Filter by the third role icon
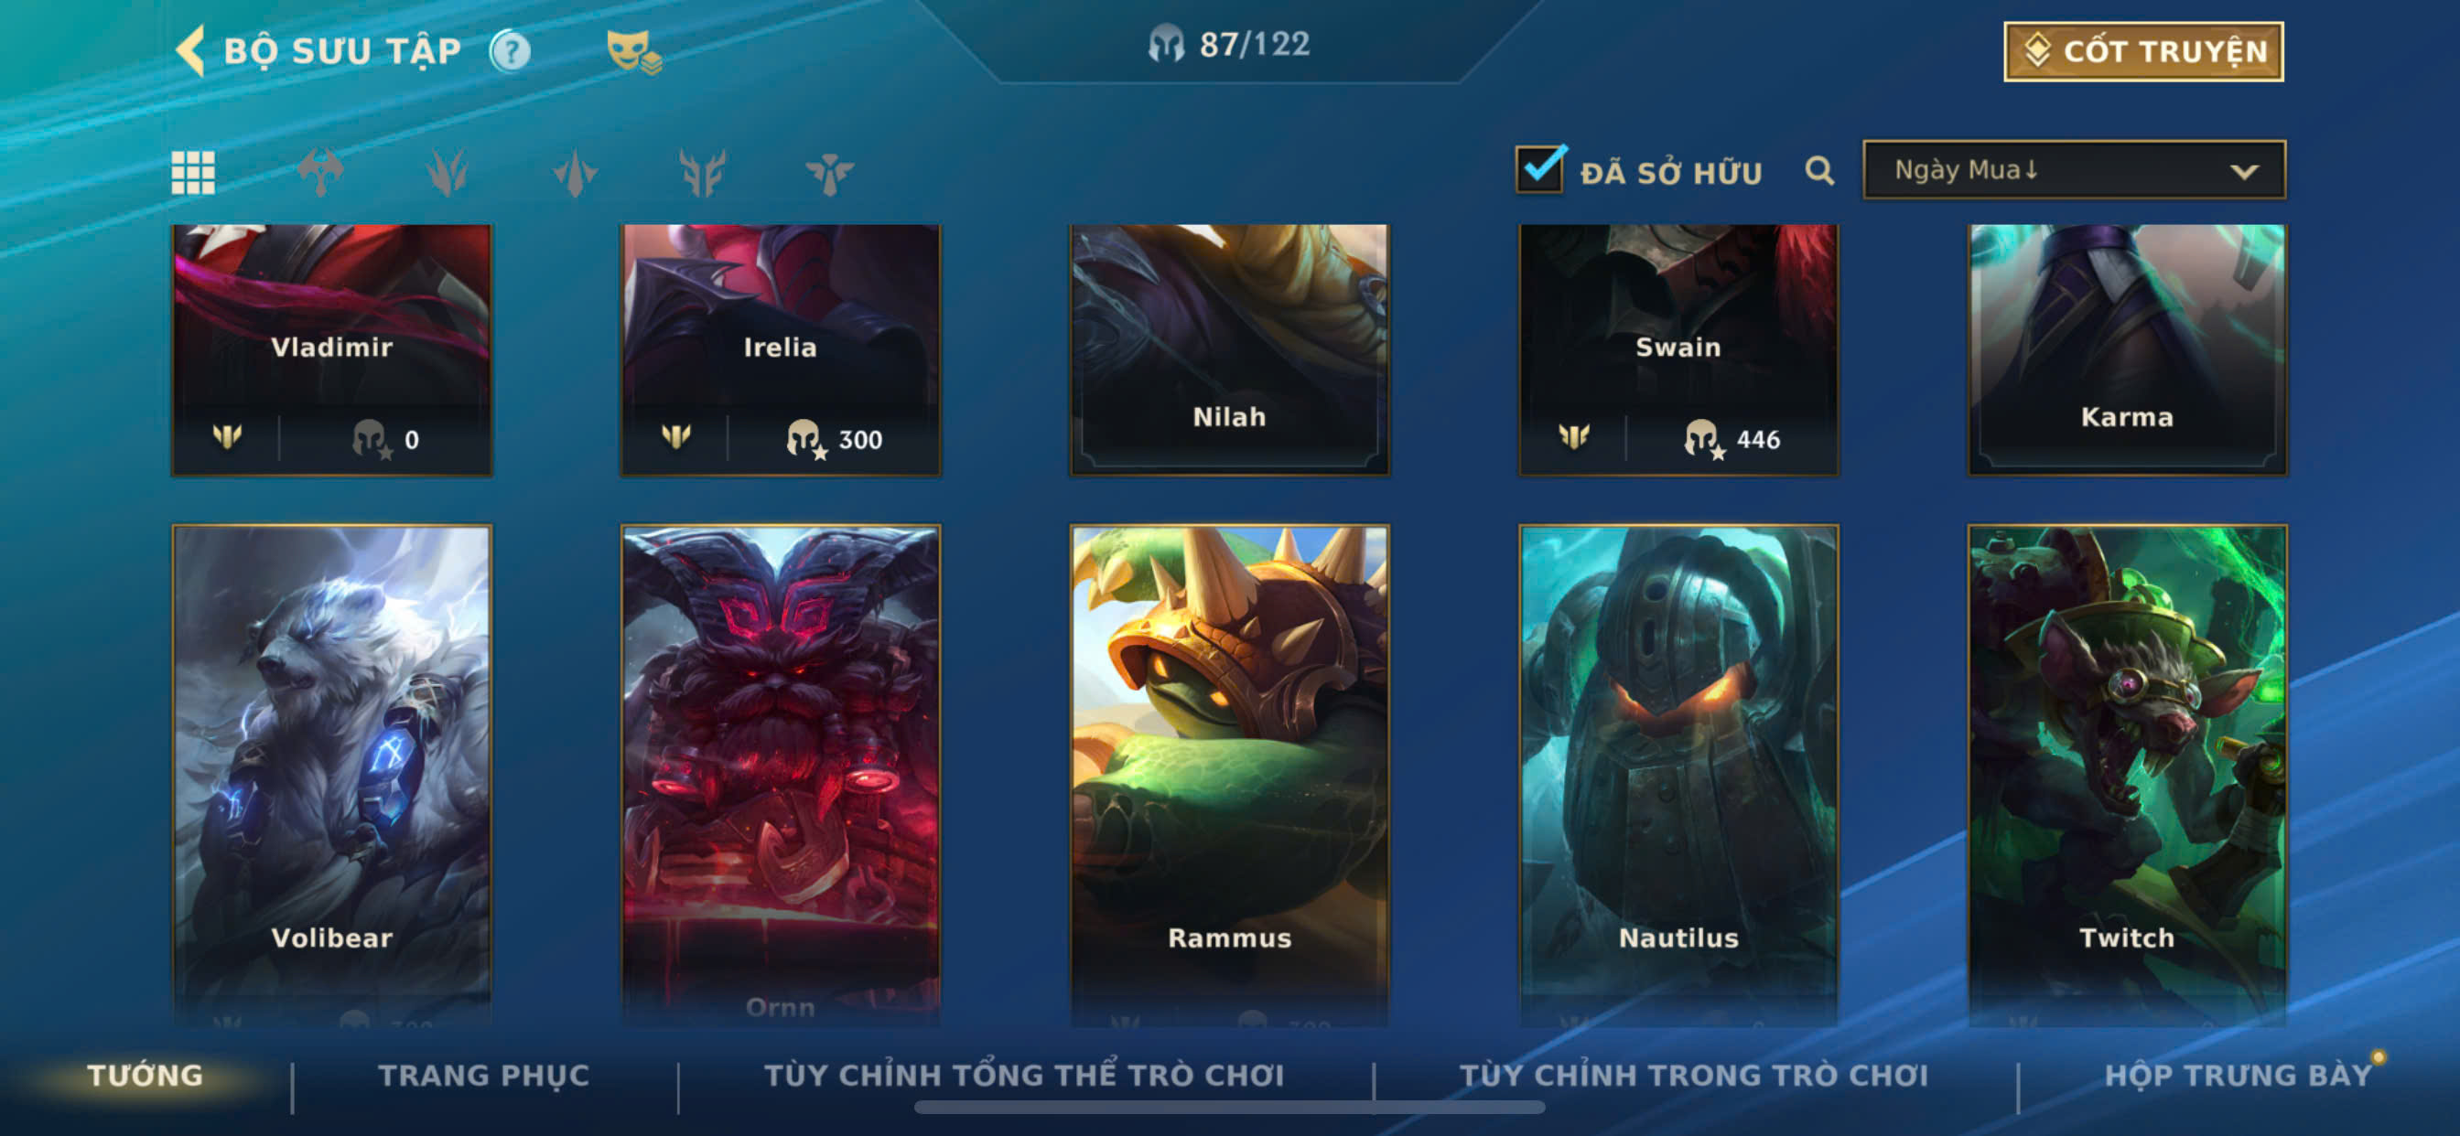The image size is (2460, 1136). (575, 173)
